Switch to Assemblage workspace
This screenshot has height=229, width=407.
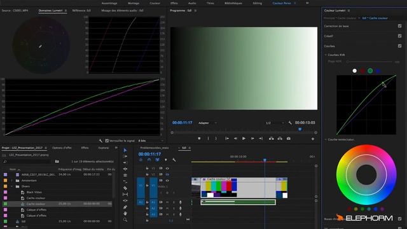click(109, 3)
